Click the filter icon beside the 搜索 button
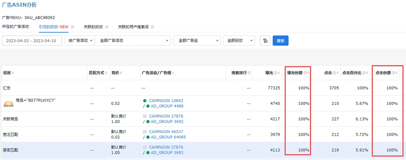Viewport: 406px width, 160px height. pos(265,41)
